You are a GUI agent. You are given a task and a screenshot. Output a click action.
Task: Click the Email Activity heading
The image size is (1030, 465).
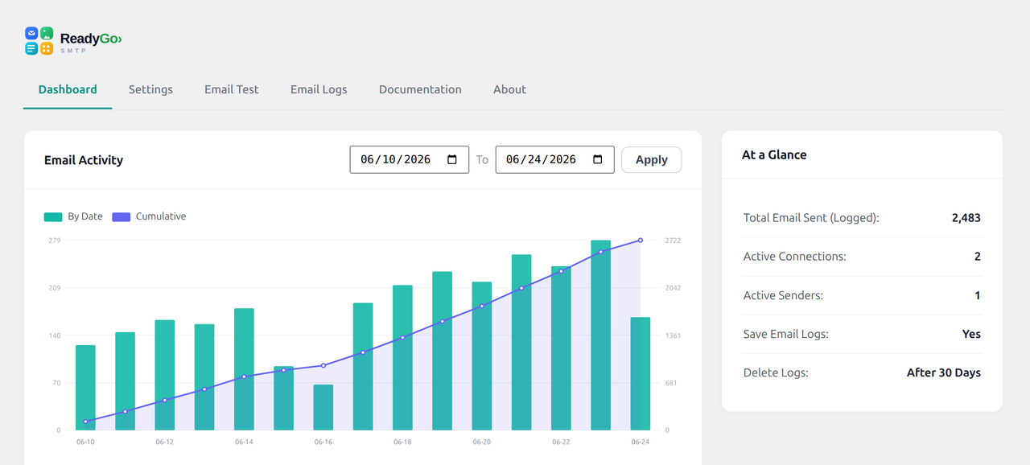click(84, 160)
